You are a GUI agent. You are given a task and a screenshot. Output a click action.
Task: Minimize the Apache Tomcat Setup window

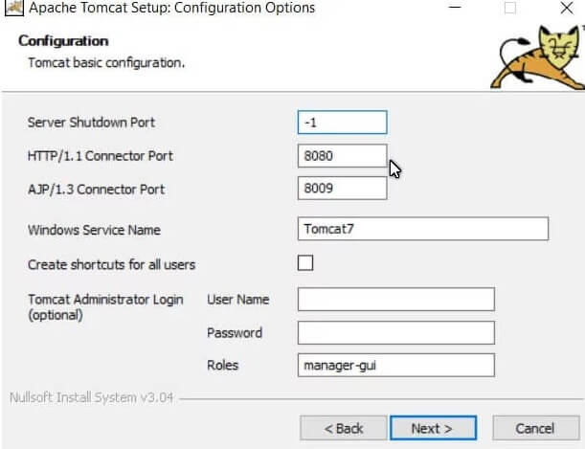455,8
